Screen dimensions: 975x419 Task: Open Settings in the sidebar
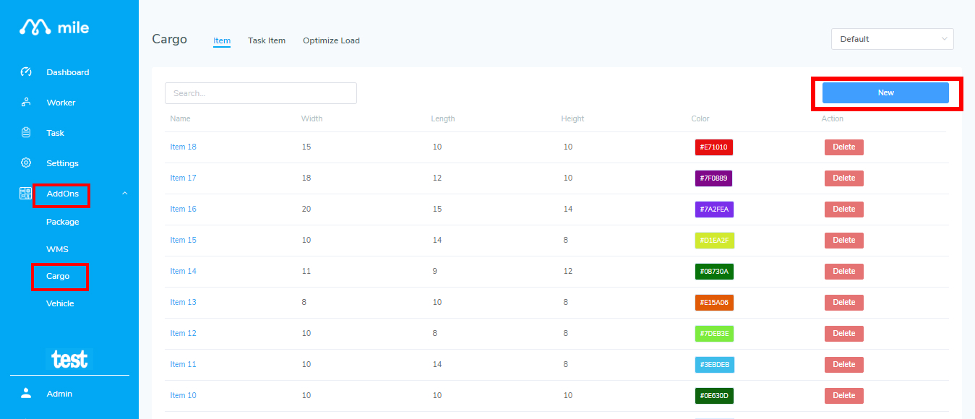[x=63, y=163]
